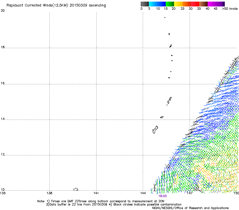The width and height of the screenshot is (239, 210).
Task: Click the brown 35-40 knots legend color
Action: 203,4
